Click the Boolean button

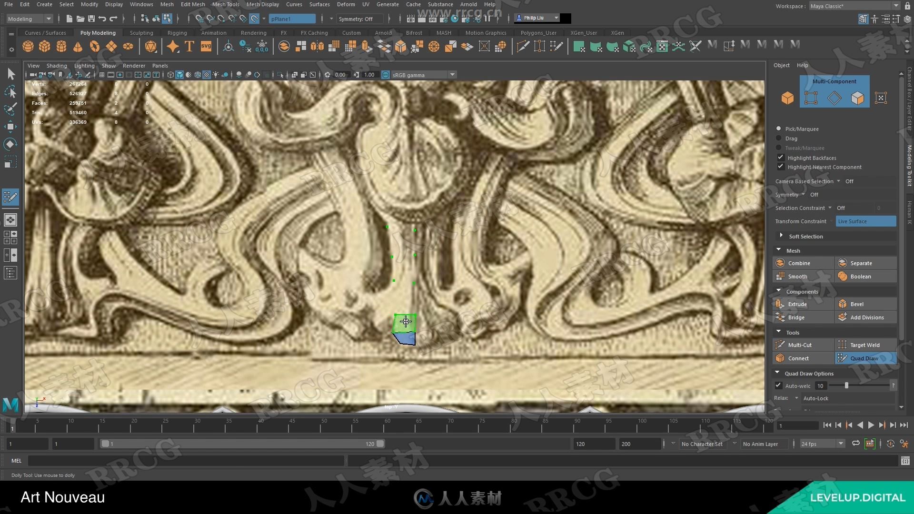(865, 276)
